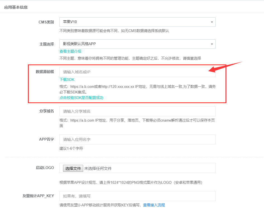Click the CMS类别 label
This screenshot has height=210, width=264.
pos(46,22)
